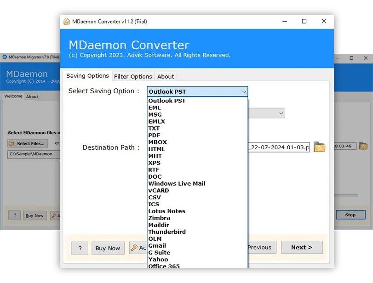Click the MDaemon Converter envelope title icon
Screen dimensions: 373x283
(x=67, y=22)
